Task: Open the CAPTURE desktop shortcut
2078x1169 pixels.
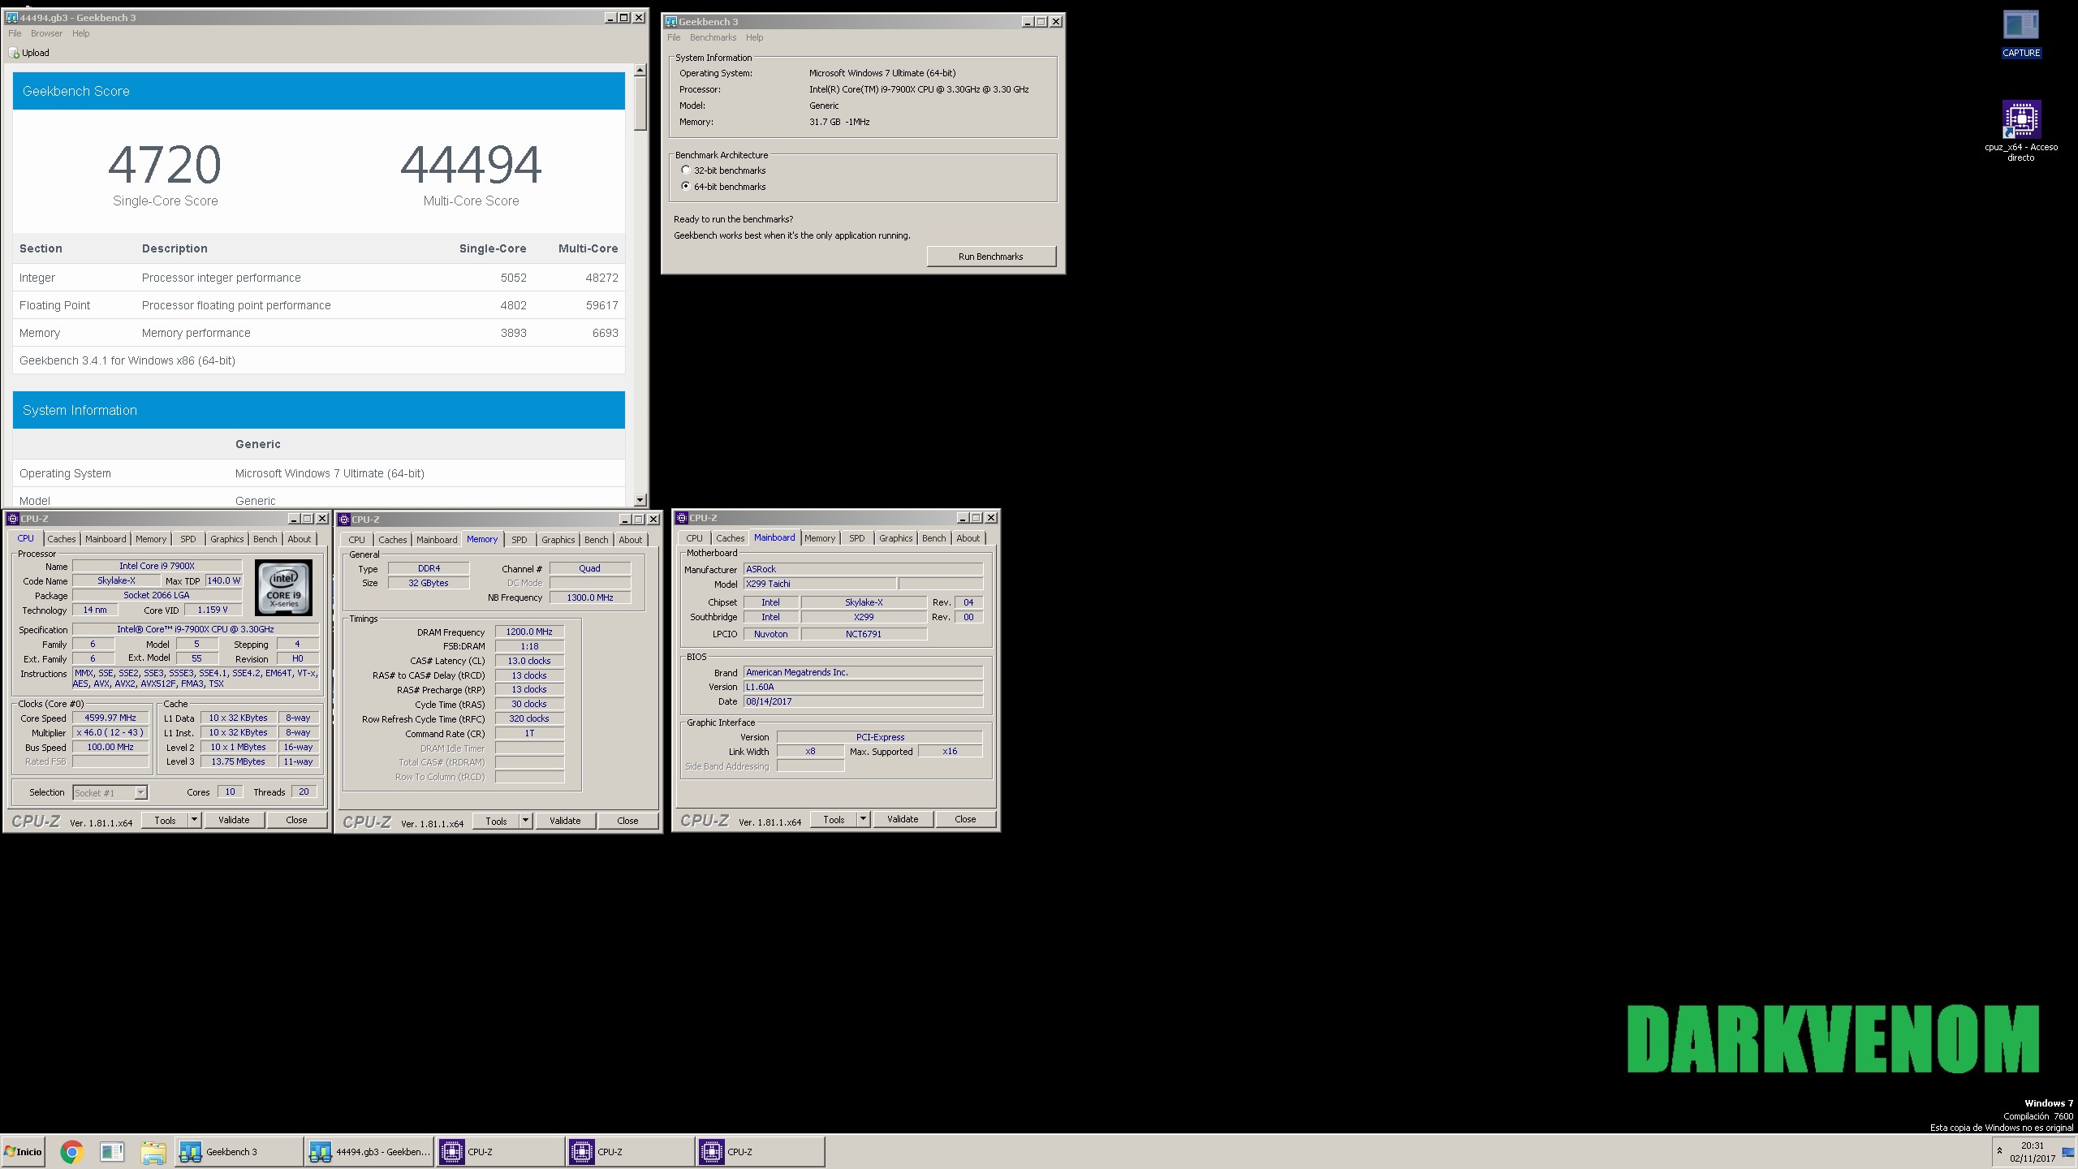Action: [2020, 33]
